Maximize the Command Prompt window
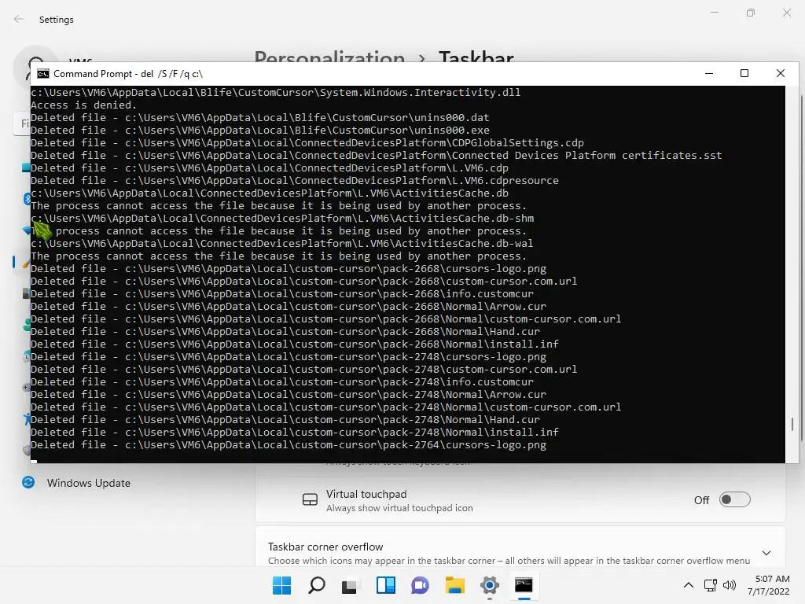Viewport: 805px width, 604px height. point(744,73)
